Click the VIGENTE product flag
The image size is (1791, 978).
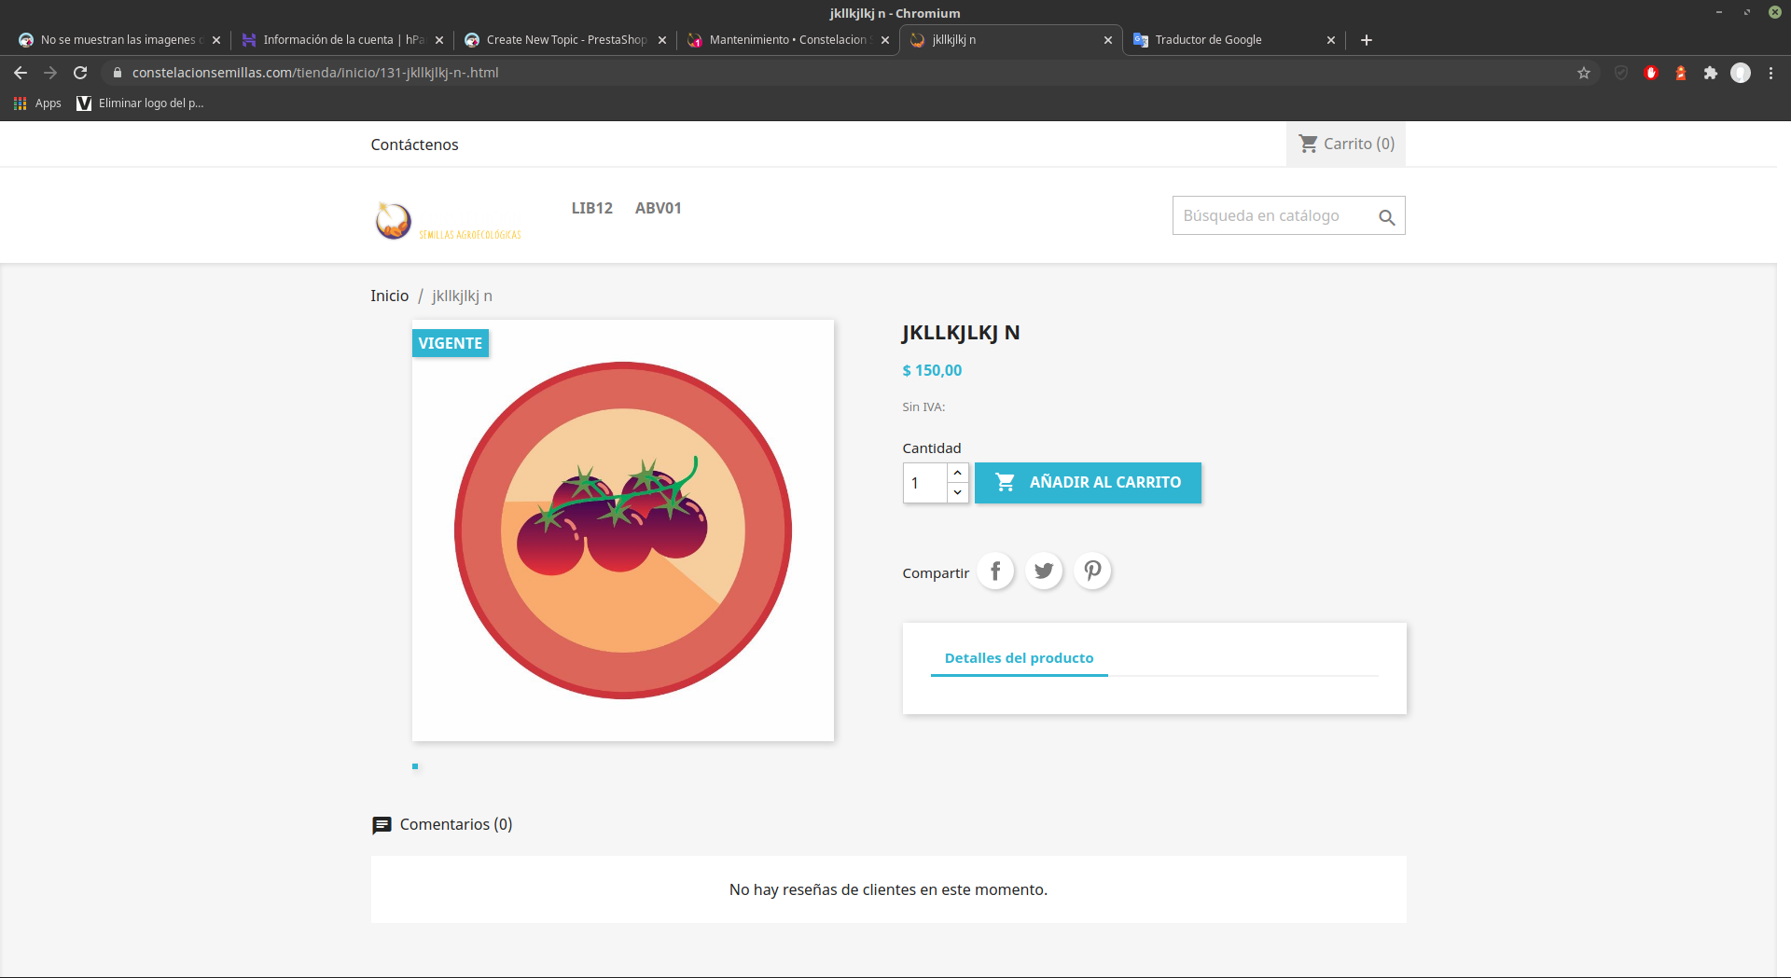(x=451, y=343)
